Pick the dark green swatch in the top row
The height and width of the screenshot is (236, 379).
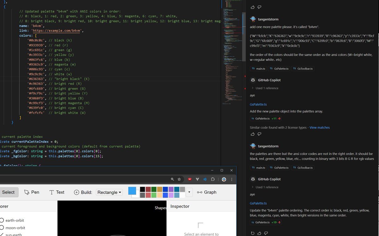(154, 189)
